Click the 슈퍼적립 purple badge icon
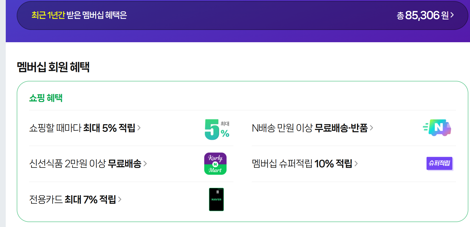470x227 pixels. pyautogui.click(x=440, y=163)
